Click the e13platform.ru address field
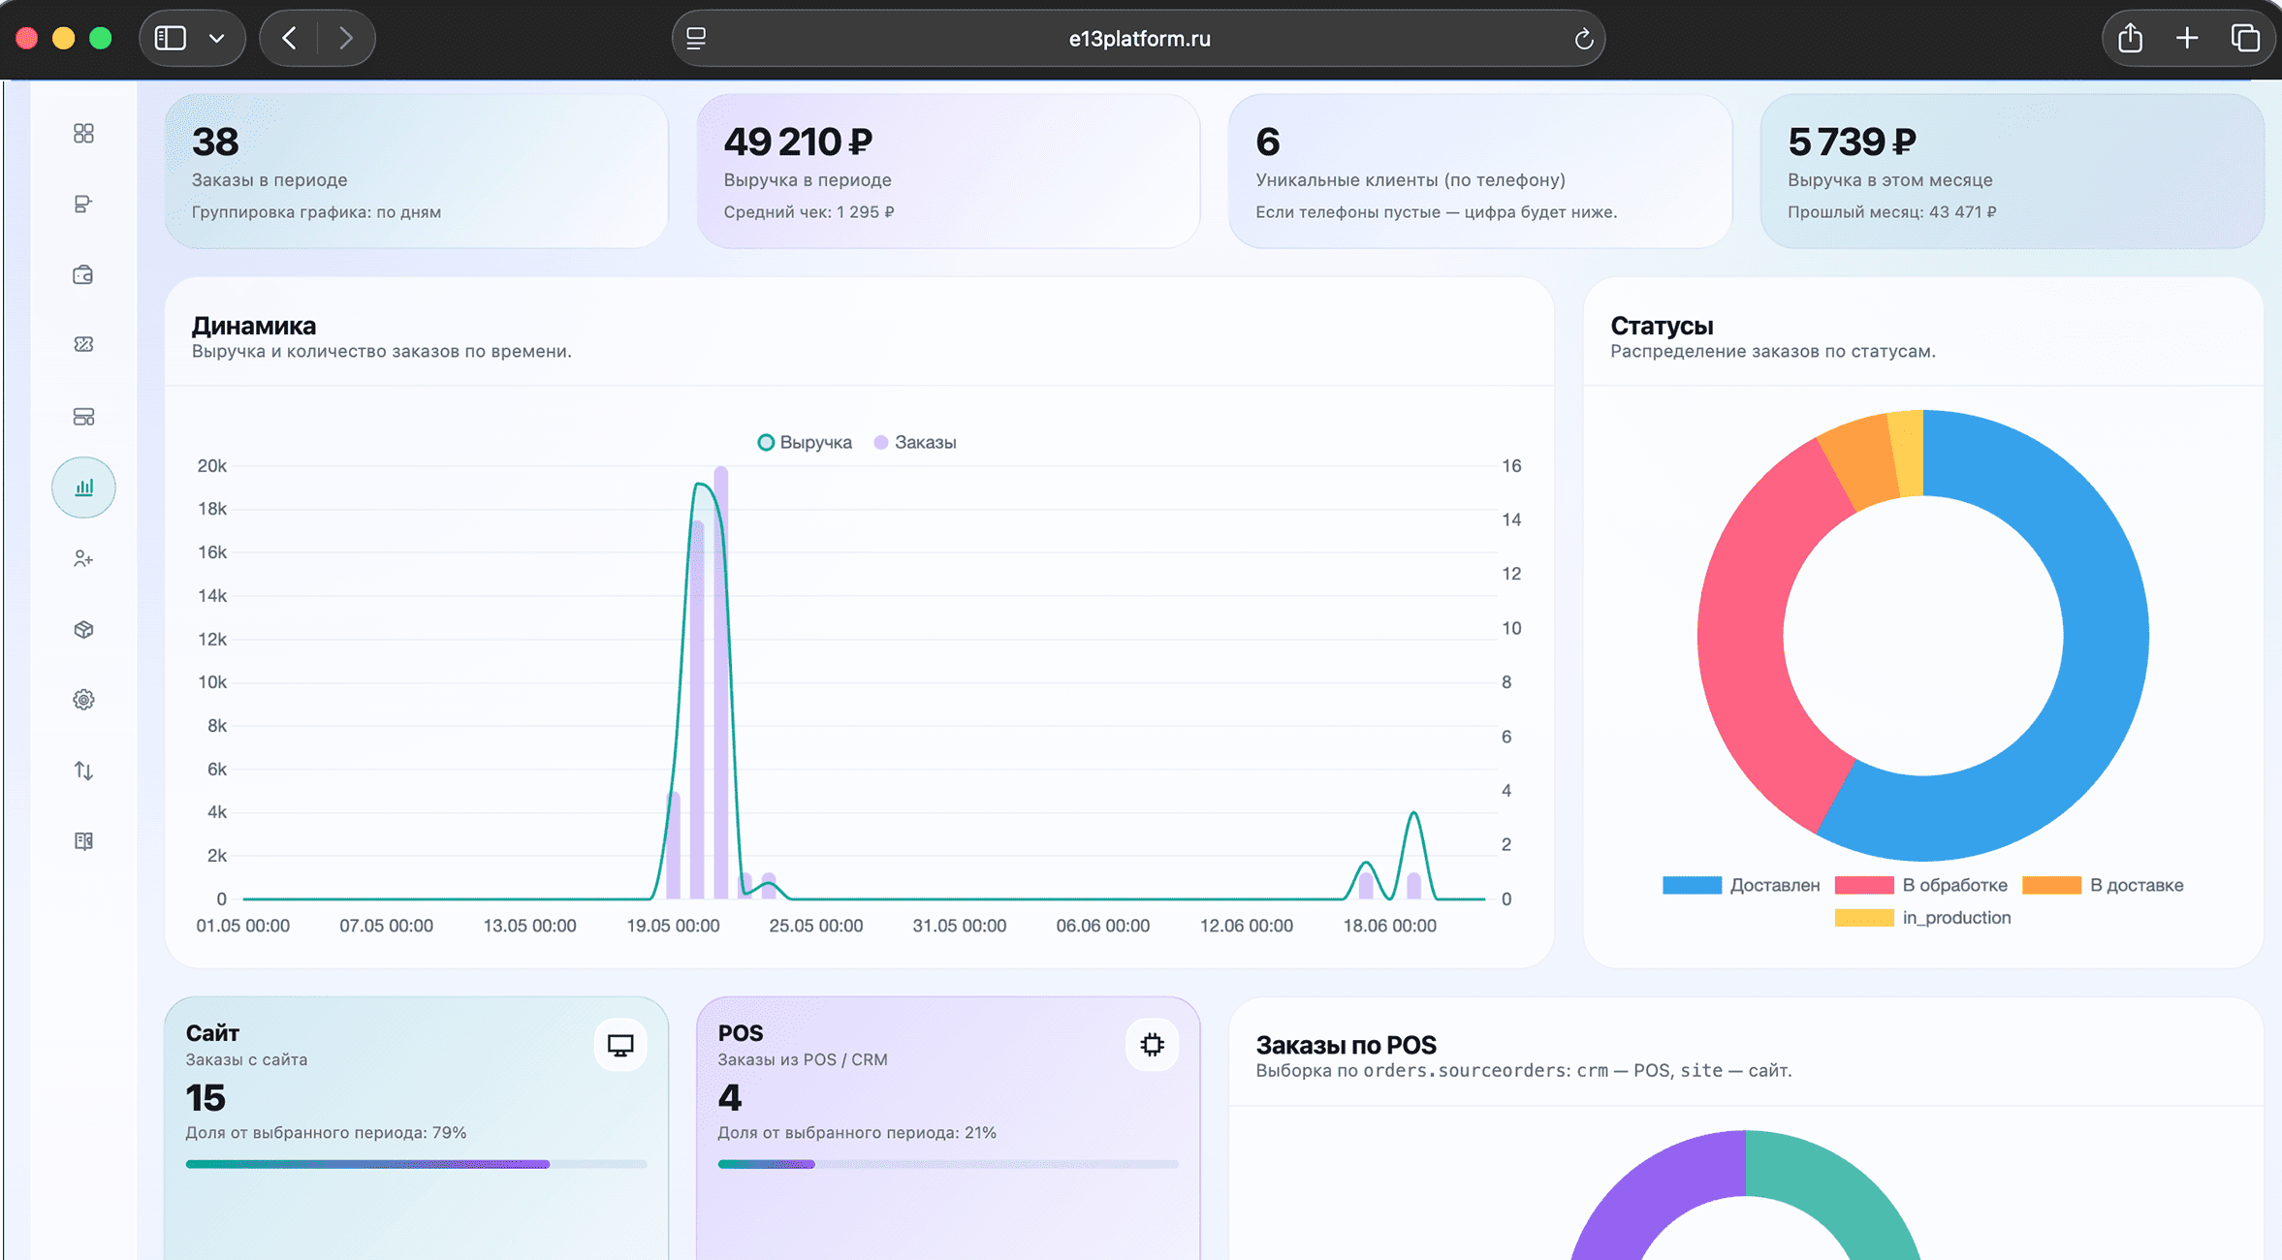The width and height of the screenshot is (2282, 1260). tap(1139, 39)
